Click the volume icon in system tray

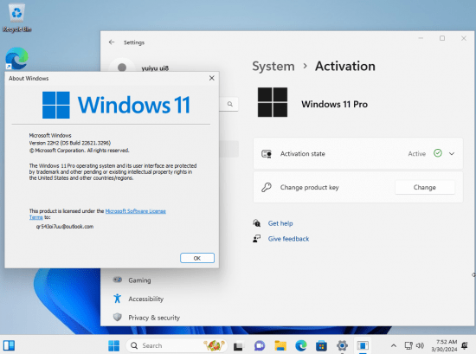pos(420,345)
